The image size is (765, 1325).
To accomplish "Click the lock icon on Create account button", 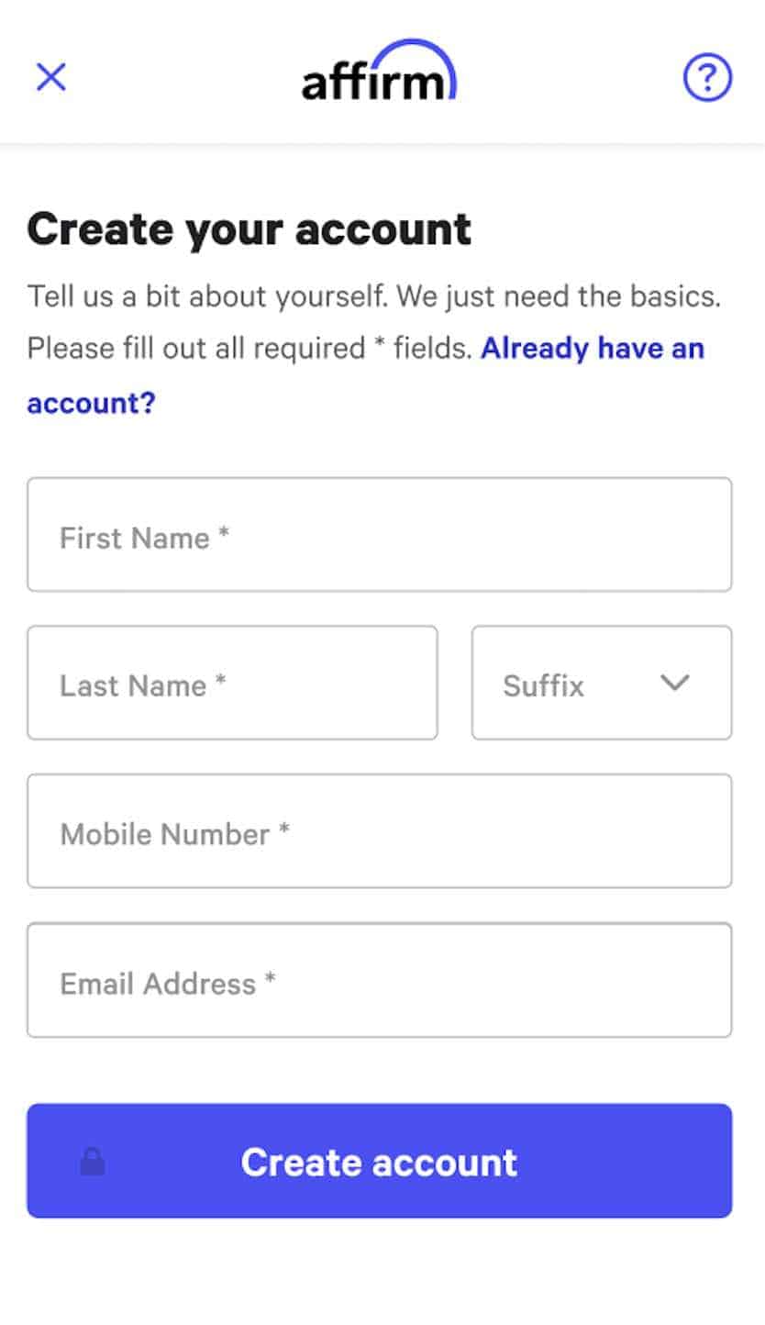I will 93,1162.
